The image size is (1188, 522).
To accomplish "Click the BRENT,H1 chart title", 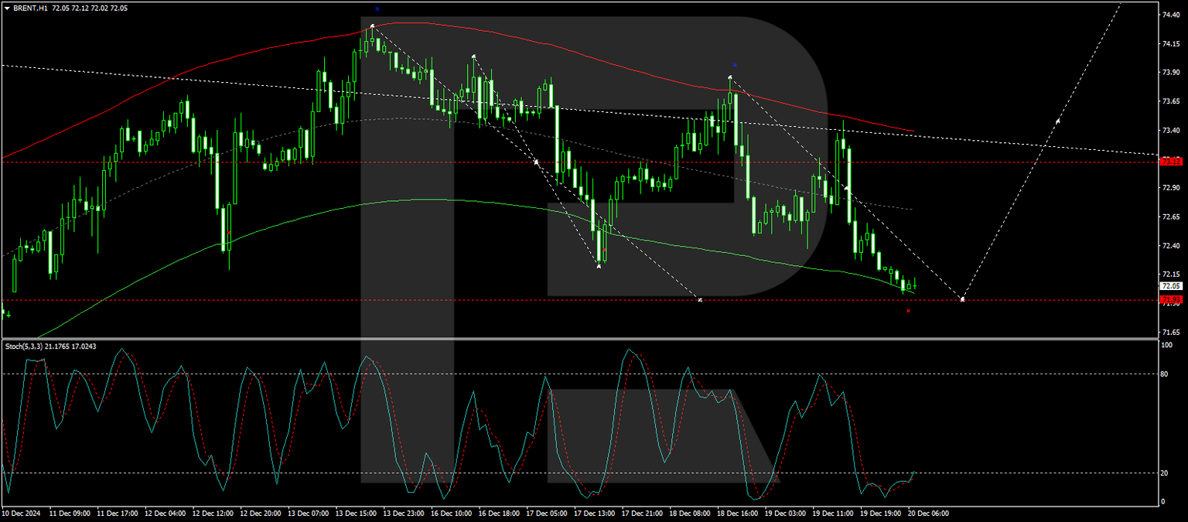I will tap(29, 8).
